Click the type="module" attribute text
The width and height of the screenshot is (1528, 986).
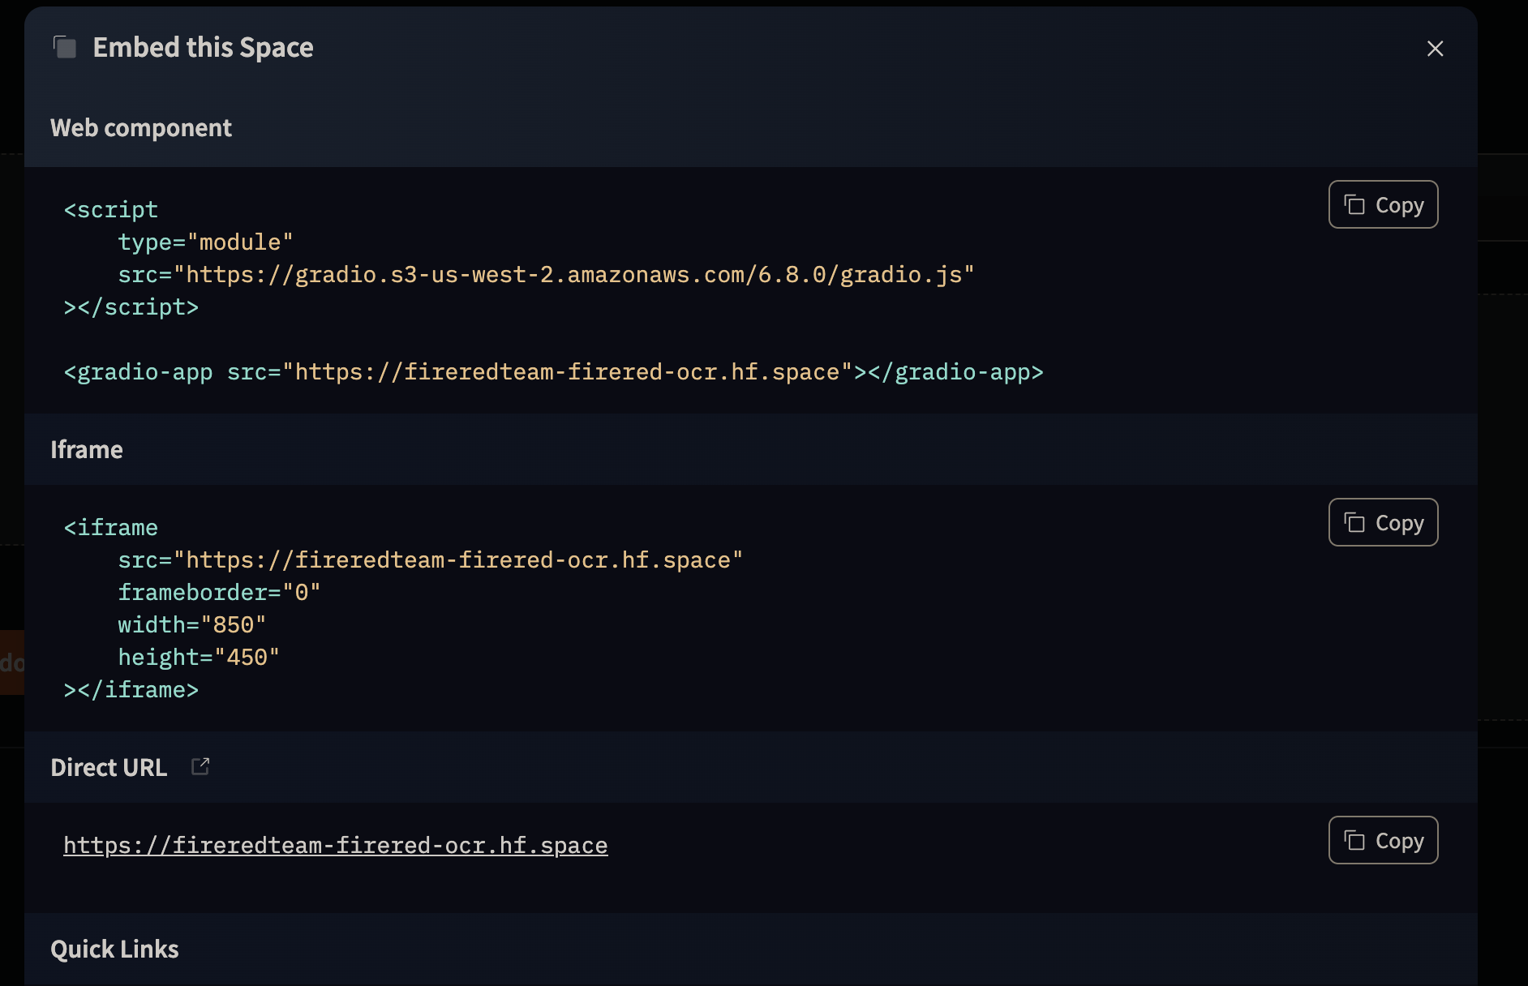pos(205,242)
